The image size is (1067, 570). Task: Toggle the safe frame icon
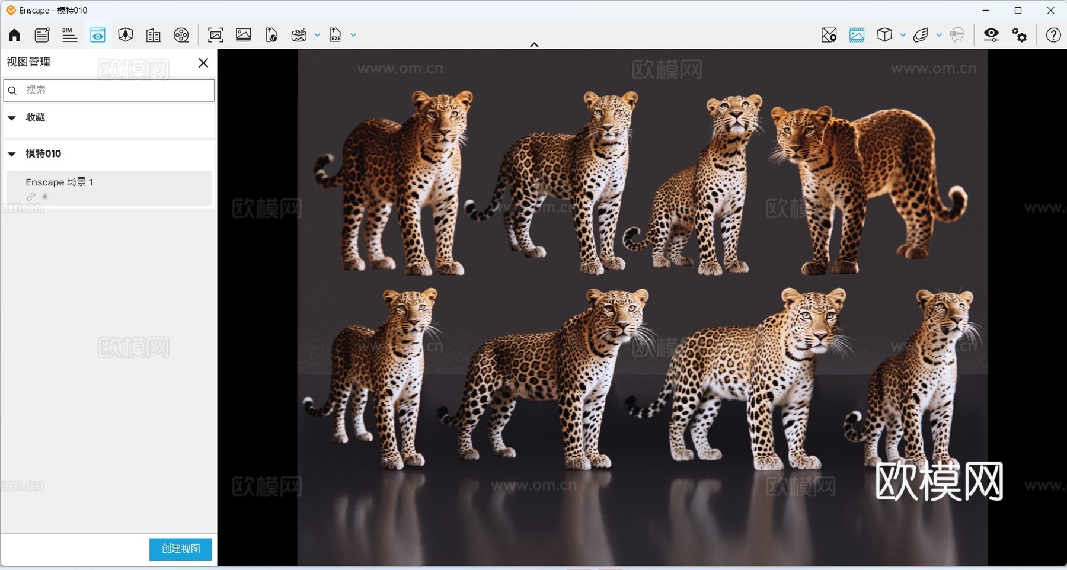[x=857, y=36]
